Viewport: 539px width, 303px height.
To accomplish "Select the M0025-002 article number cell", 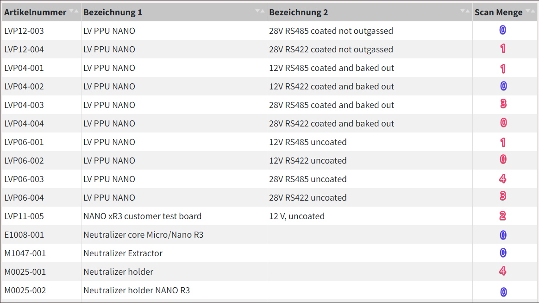I will (x=25, y=290).
